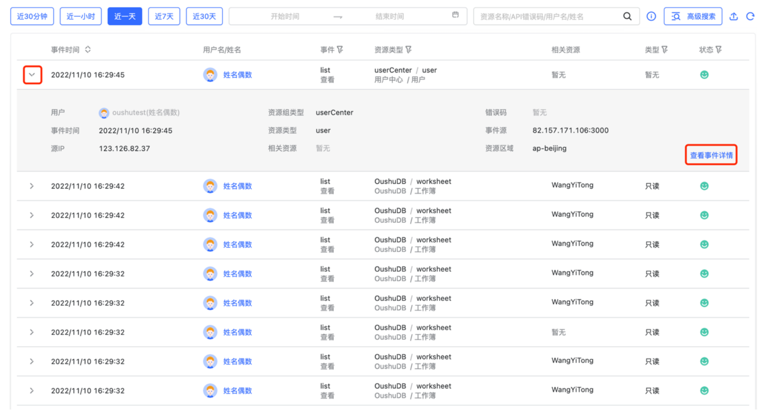768x420 pixels.
Task: Click avatar in the 16:29:45 row
Action: [x=210, y=75]
